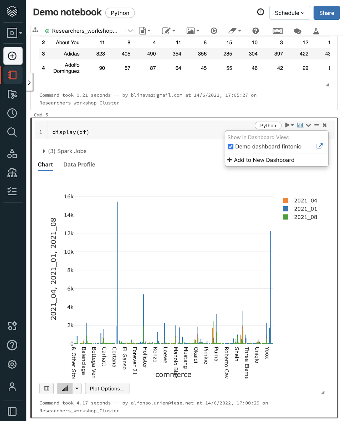This screenshot has height=421, width=343.
Task: Open the revision history clock icon
Action: [260, 12]
